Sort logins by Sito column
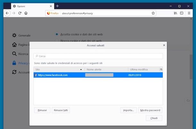Image resolution: width=196 pixels, height=129 pixels. click(x=59, y=69)
